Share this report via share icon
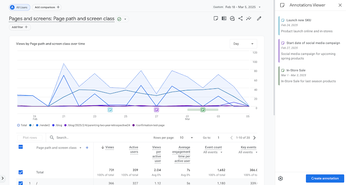346x185 pixels. point(240,19)
